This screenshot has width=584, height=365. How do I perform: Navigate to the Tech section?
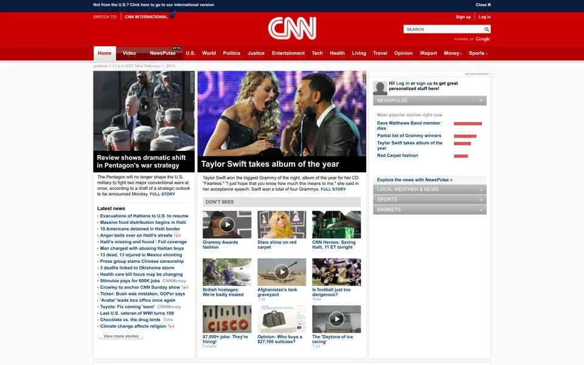pos(318,54)
